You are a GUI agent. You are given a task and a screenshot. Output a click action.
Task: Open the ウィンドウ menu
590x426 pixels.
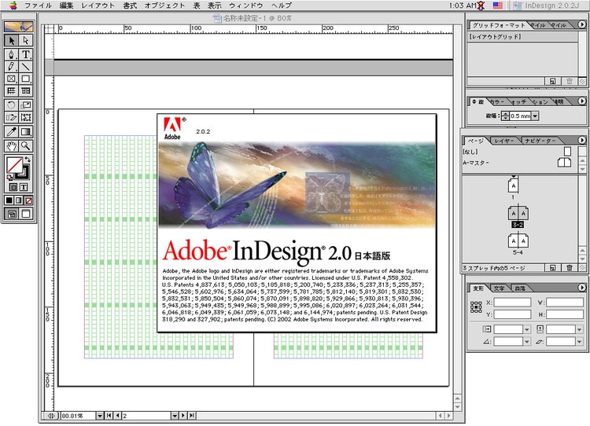pos(246,6)
